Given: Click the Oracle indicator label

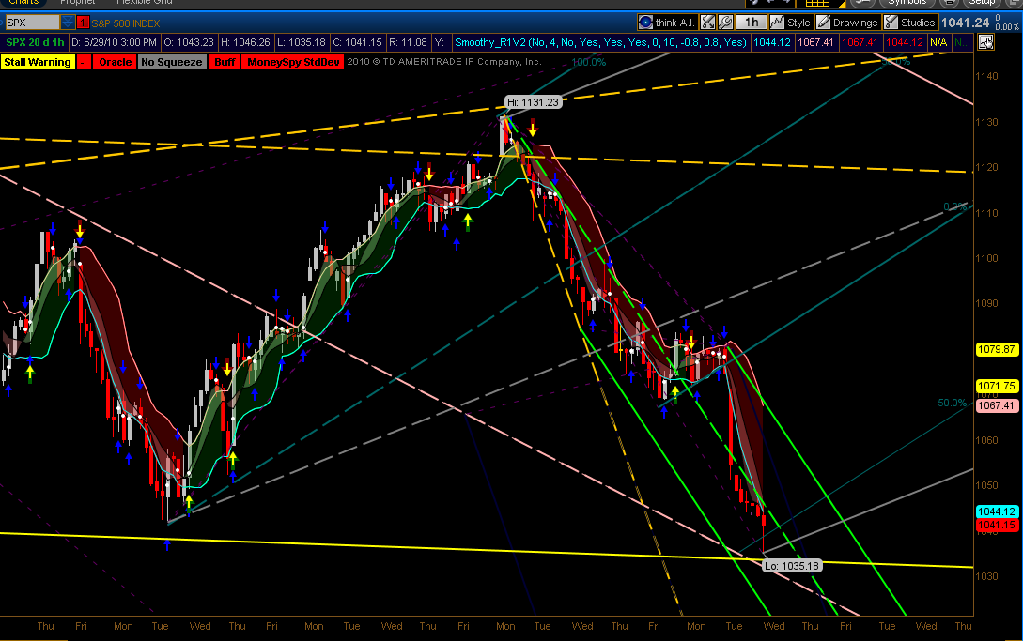Looking at the screenshot, I should coord(115,62).
